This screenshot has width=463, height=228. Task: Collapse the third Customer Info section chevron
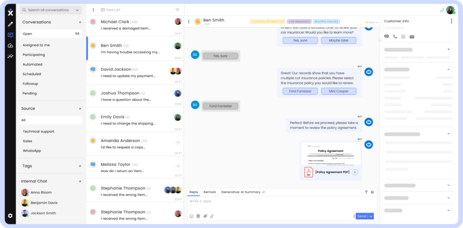point(449,134)
